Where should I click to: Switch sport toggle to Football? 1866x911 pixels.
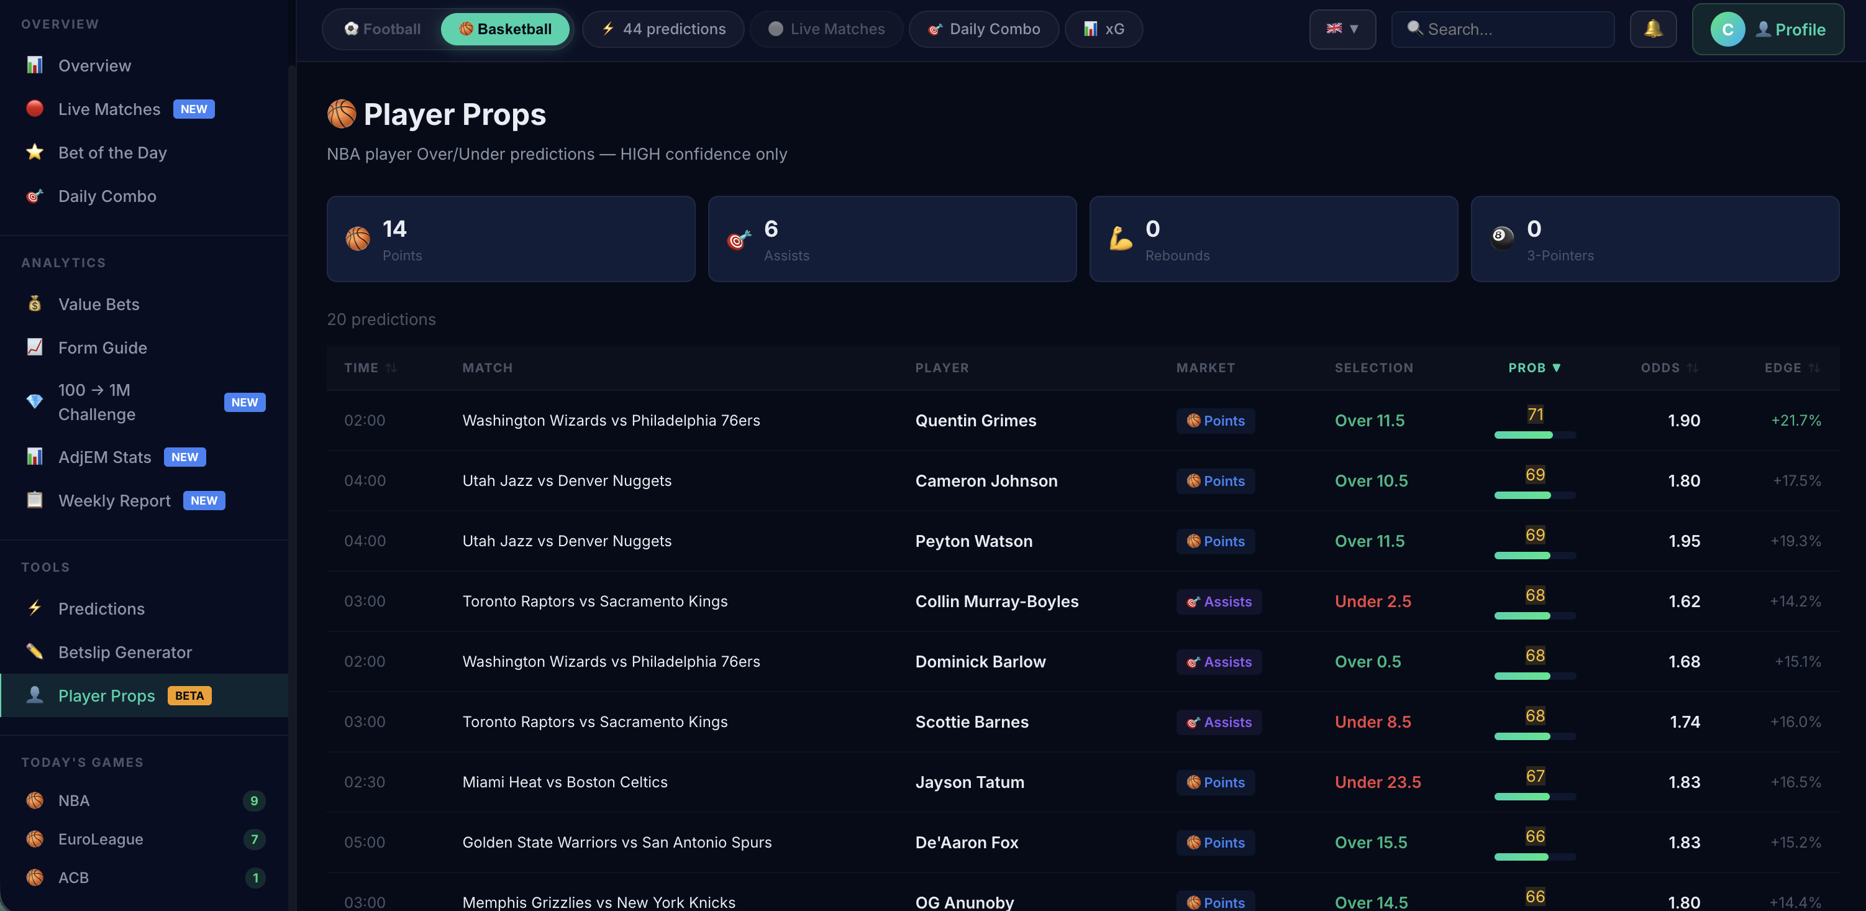click(x=383, y=29)
